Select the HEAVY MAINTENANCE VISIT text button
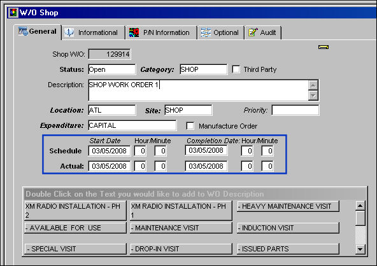The width and height of the screenshot is (377, 266). tap(288, 206)
